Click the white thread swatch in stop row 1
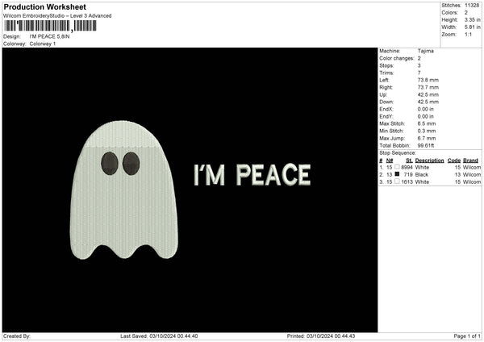 397,167
